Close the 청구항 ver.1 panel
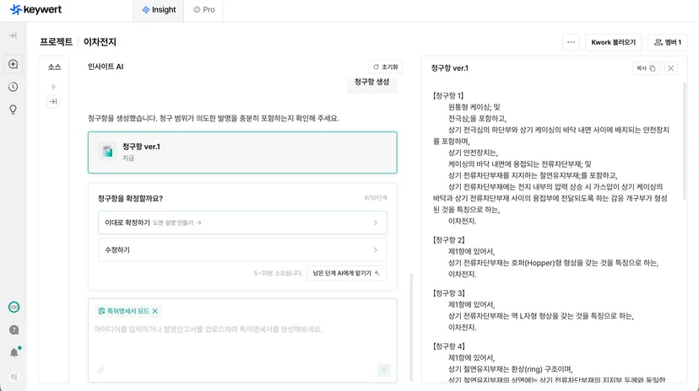 670,68
